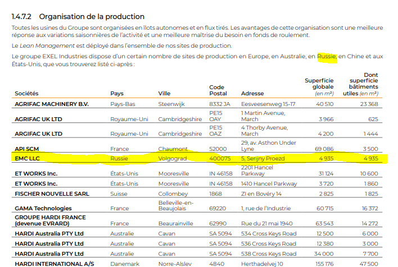
Task: Click the postal code 52000
Action: (x=218, y=149)
